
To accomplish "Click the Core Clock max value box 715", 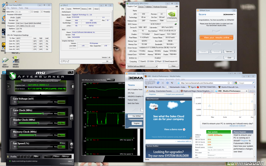I will pos(61,114).
